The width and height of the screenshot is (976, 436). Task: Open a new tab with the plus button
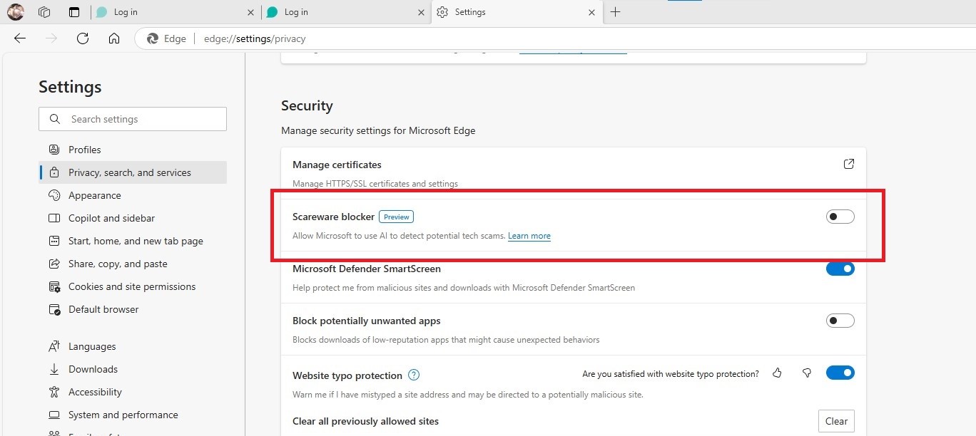(x=615, y=12)
